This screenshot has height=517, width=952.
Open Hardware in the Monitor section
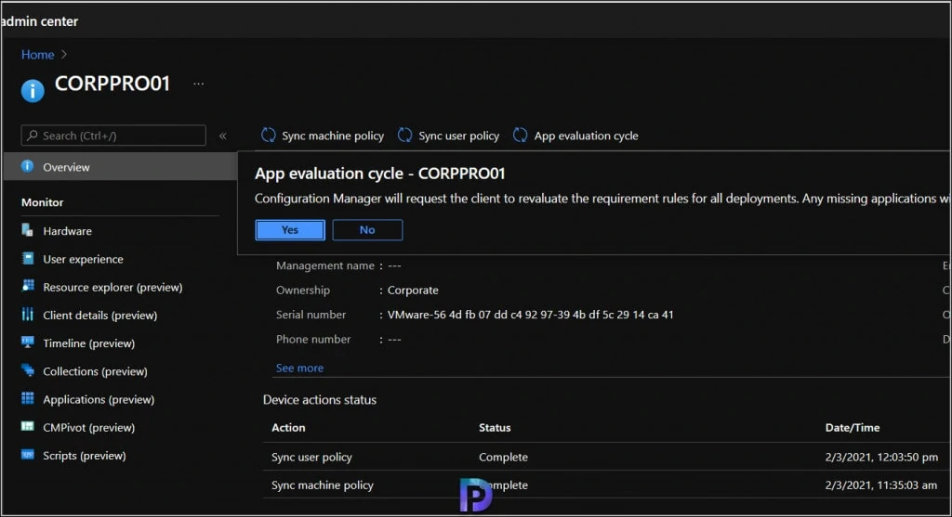67,231
